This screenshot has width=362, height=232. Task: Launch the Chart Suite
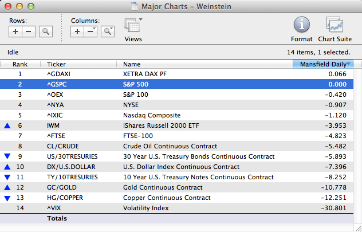[334, 29]
